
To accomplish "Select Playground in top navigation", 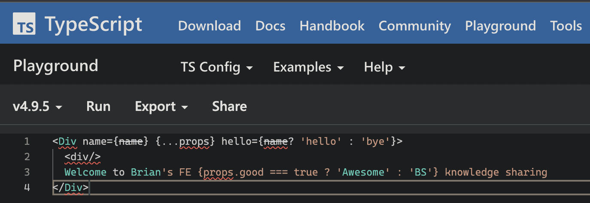I will (x=500, y=26).
